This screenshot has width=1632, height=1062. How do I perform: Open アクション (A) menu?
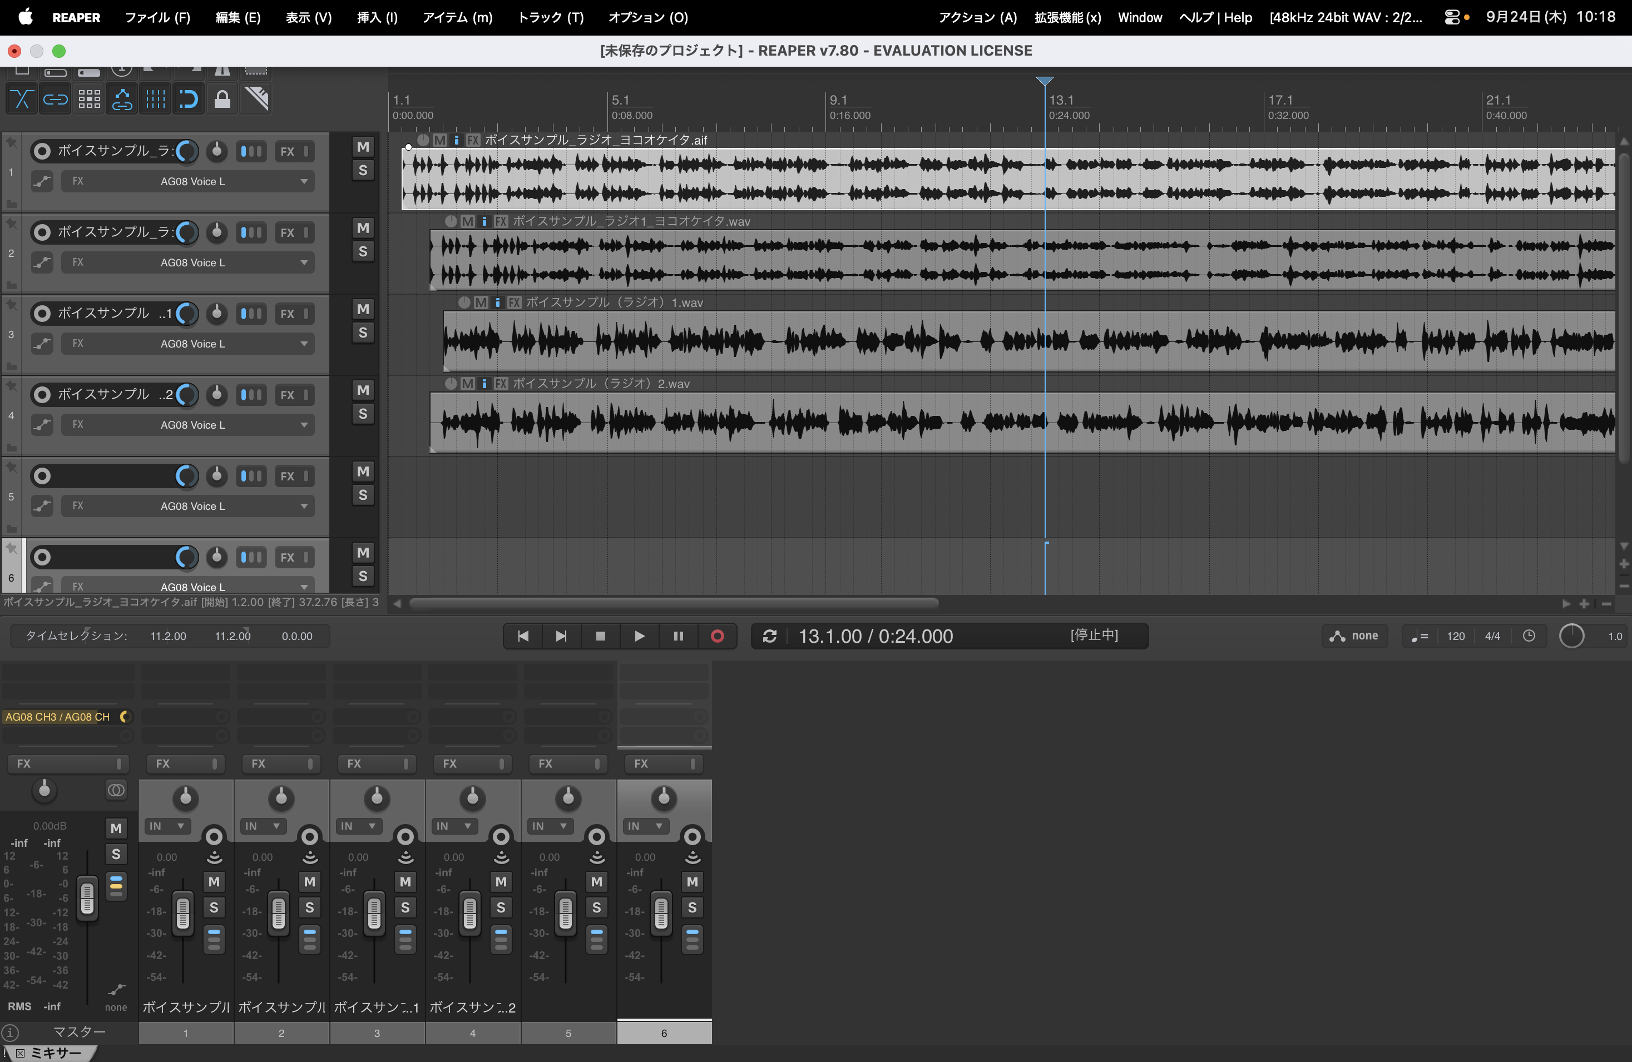click(978, 17)
